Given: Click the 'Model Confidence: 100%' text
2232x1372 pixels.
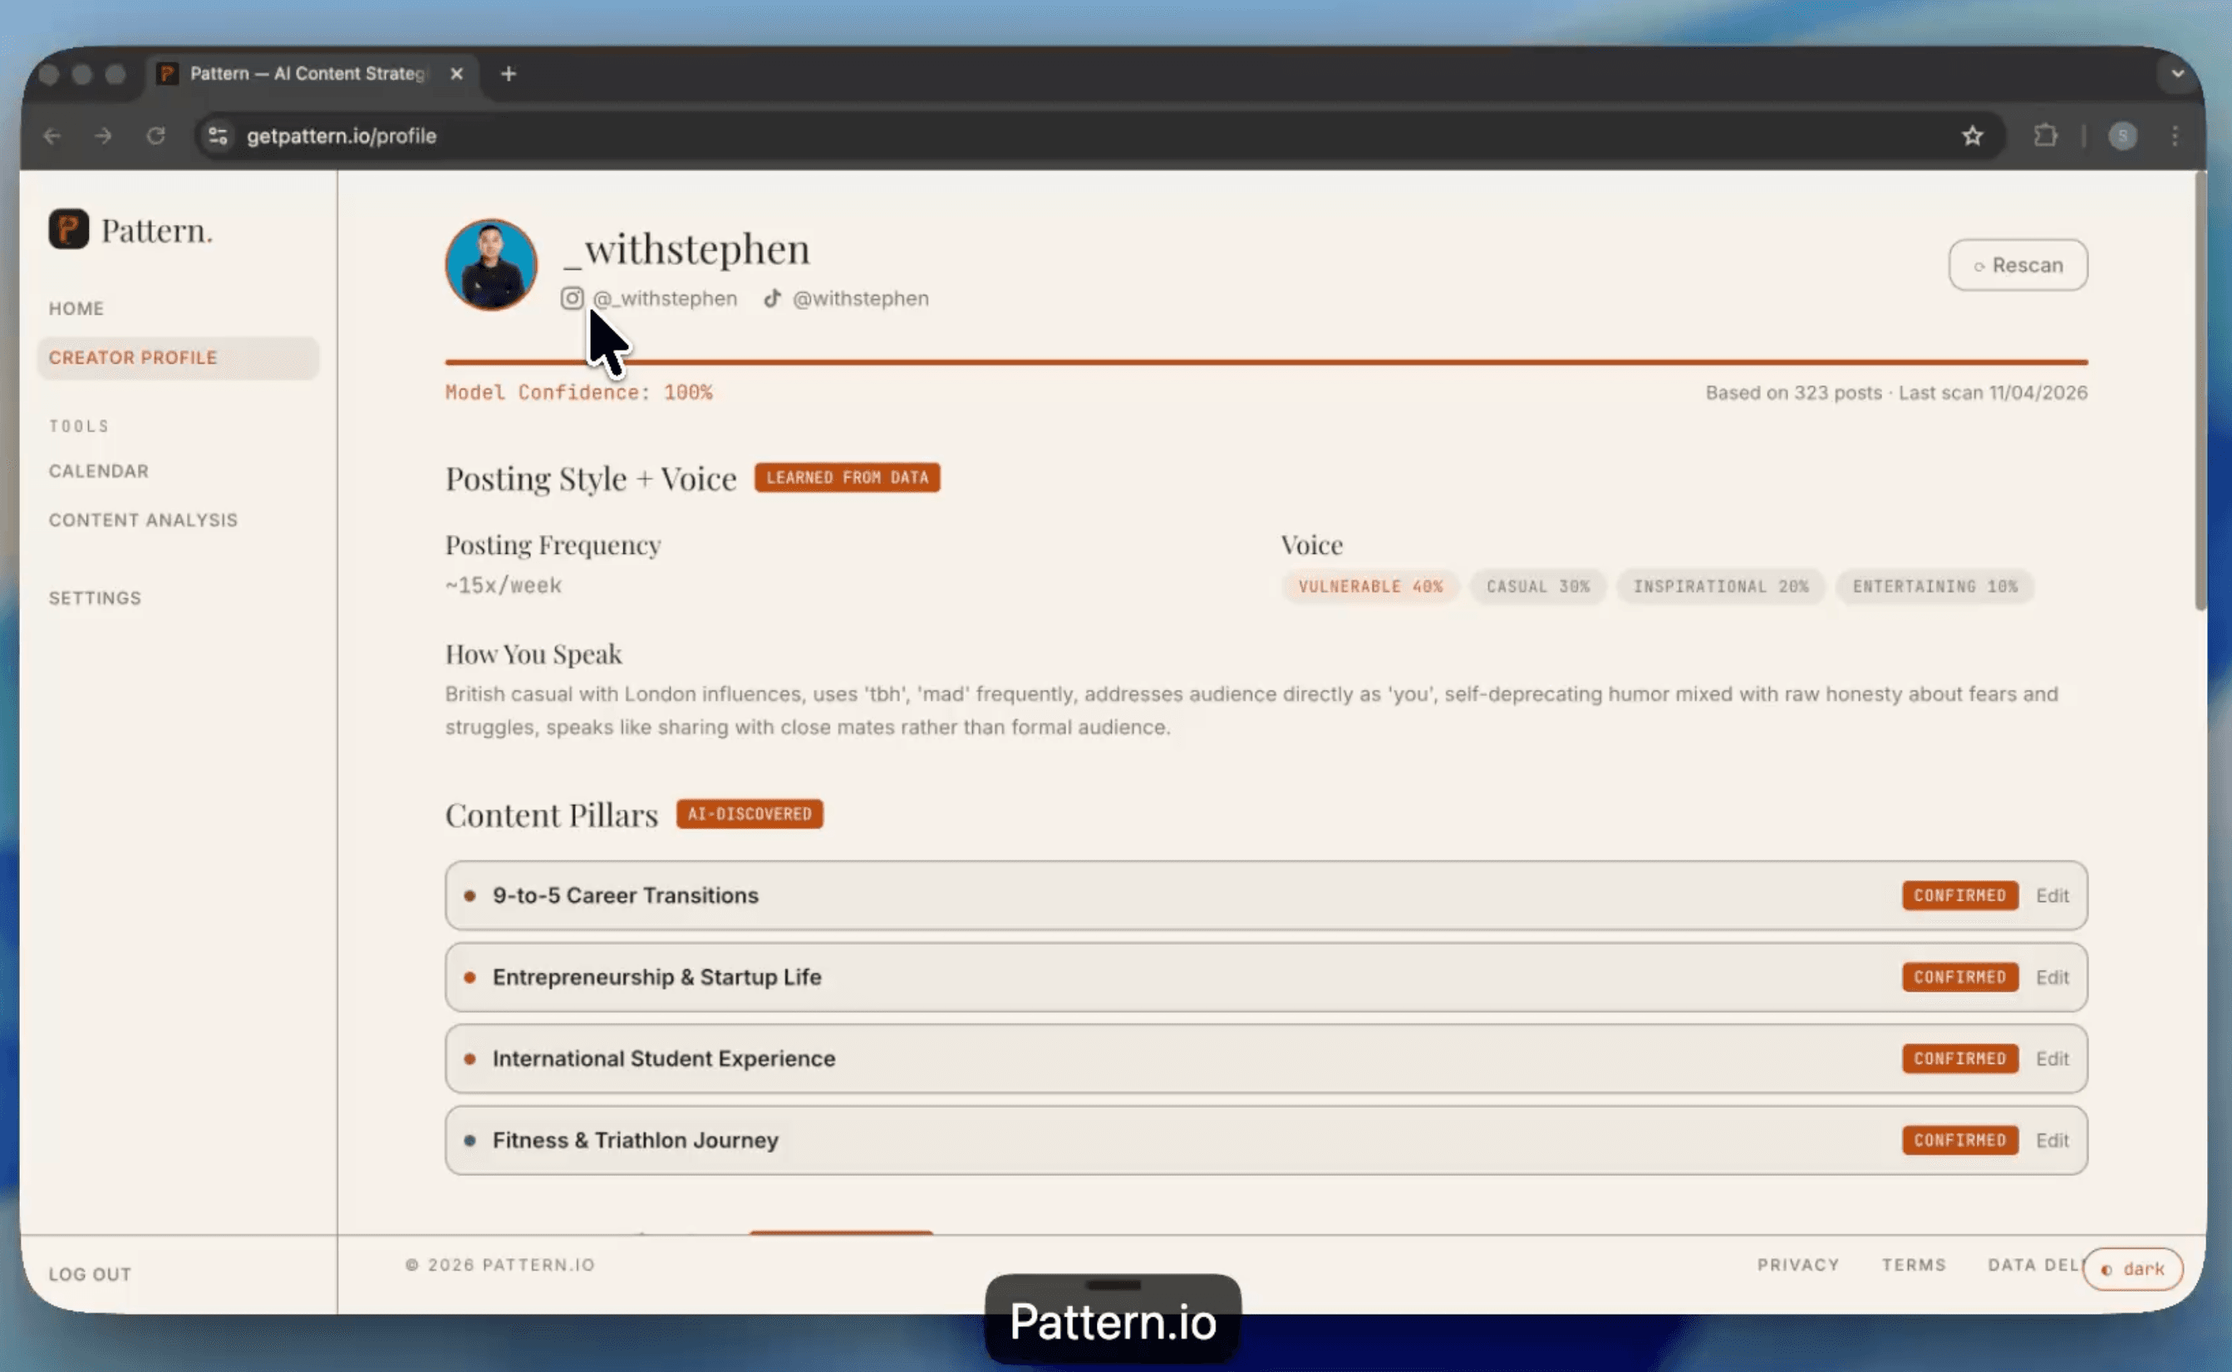Looking at the screenshot, I should pos(579,393).
